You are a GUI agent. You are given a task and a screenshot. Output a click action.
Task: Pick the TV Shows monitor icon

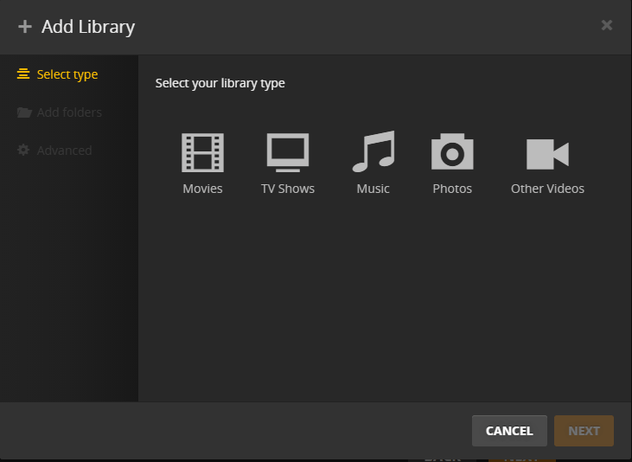point(288,153)
